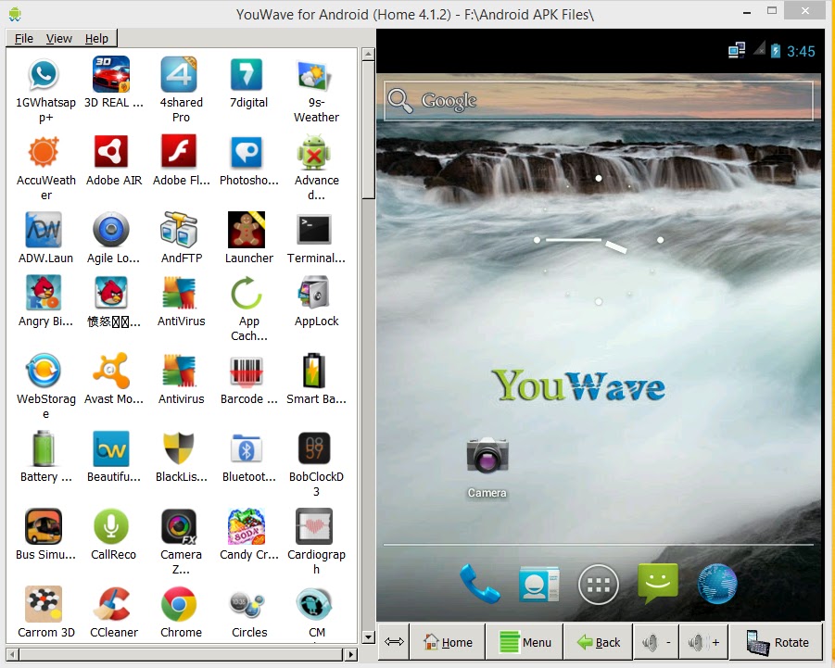
Task: Click the Menu button in emulator toolbar
Action: tap(525, 642)
